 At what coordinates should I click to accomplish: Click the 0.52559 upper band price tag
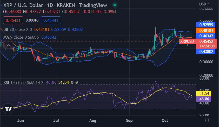click(206, 25)
